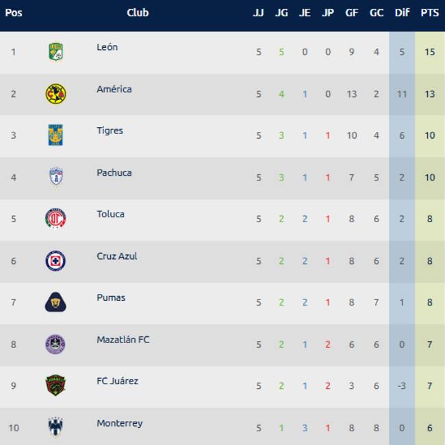Screen dimensions: 445x445
Task: Click the Club column header
Action: click(x=138, y=12)
